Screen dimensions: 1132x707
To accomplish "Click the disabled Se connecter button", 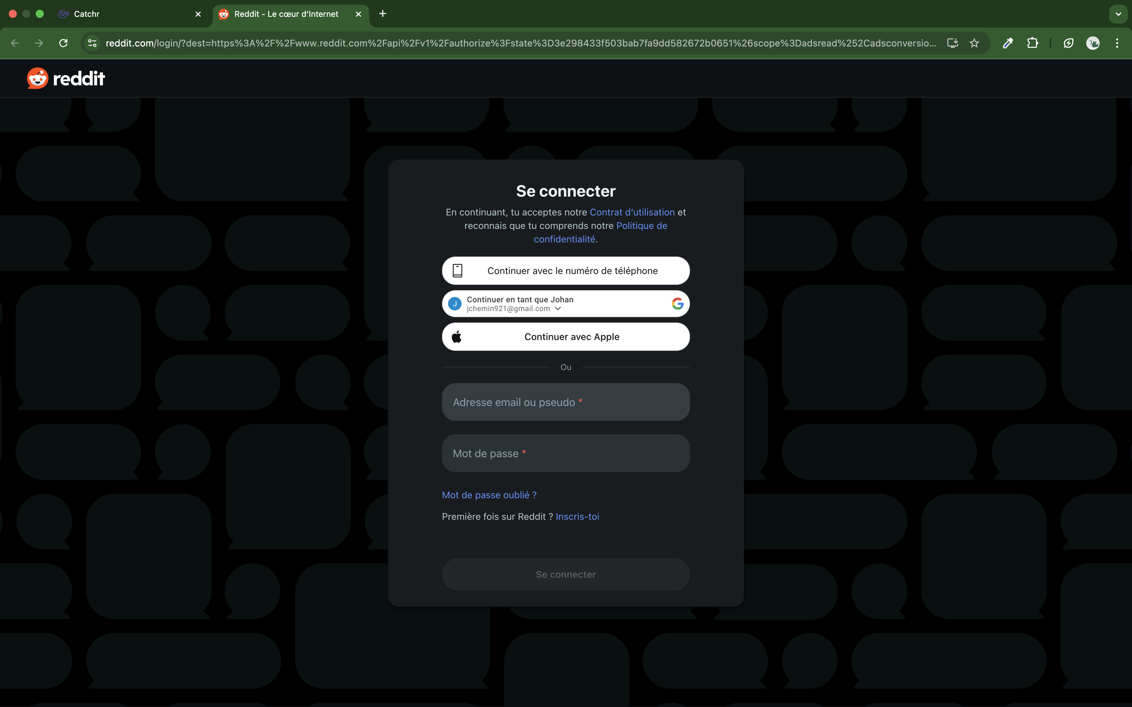I will [x=566, y=574].
